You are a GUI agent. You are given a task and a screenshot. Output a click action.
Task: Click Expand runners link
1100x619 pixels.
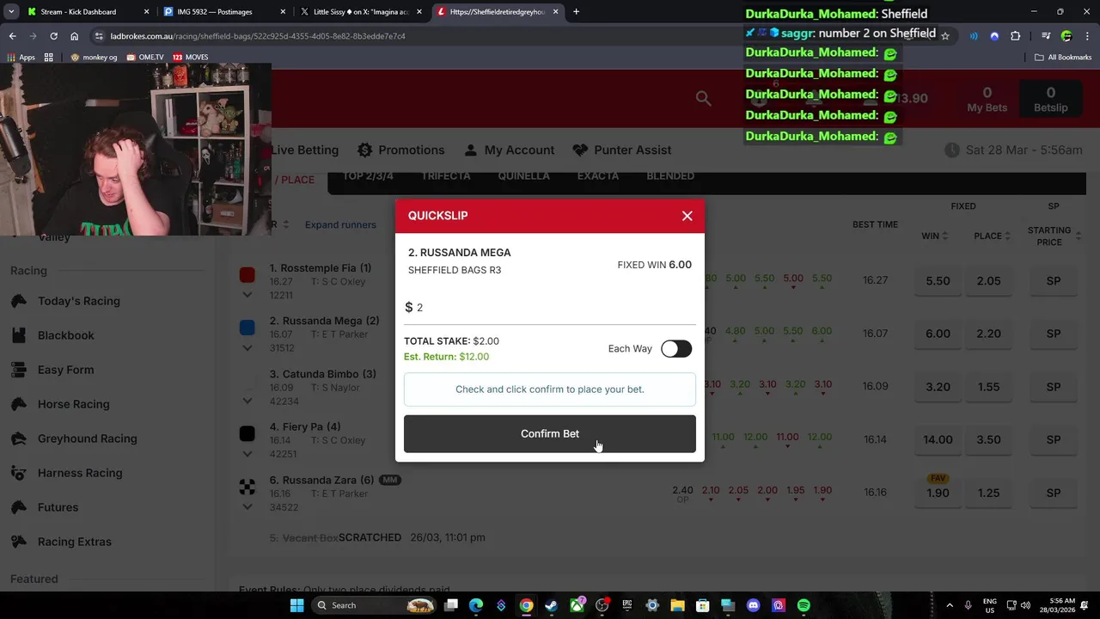click(340, 224)
